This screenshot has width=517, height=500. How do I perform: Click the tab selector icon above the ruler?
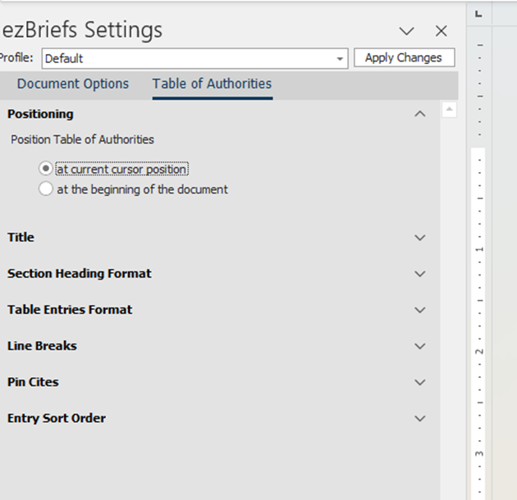(x=478, y=14)
